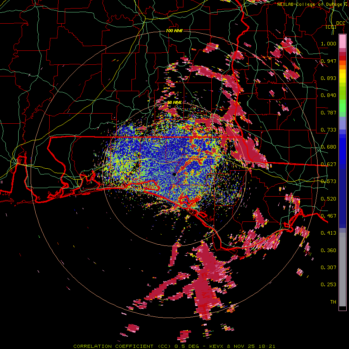Select the 0.733 scale value
Screen dimensions: 349x349
point(328,130)
